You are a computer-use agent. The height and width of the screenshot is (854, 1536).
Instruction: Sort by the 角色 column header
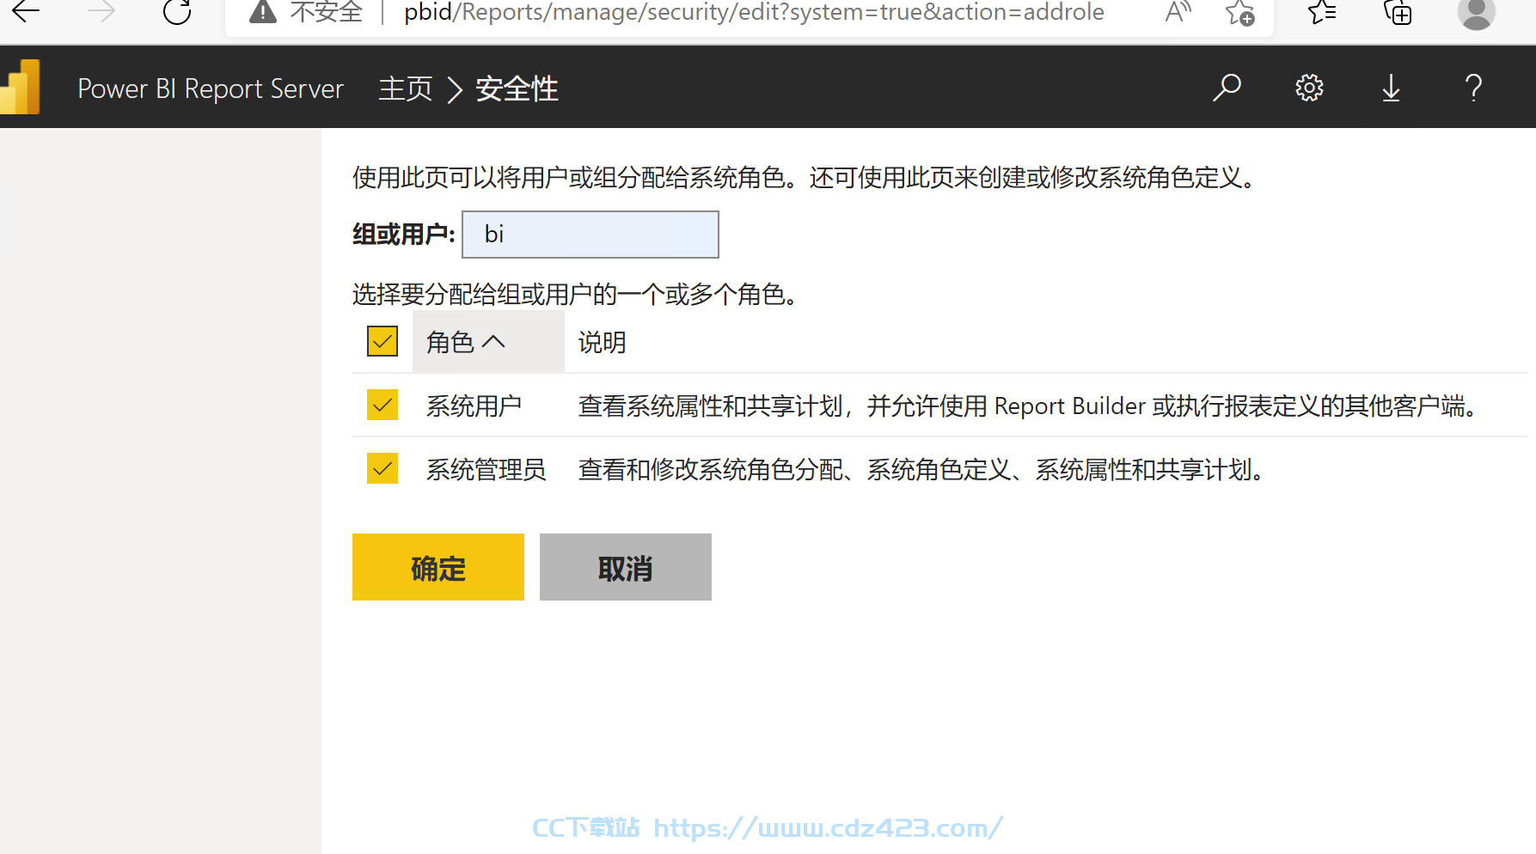click(488, 342)
